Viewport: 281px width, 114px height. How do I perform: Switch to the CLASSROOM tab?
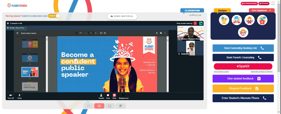pos(192,11)
